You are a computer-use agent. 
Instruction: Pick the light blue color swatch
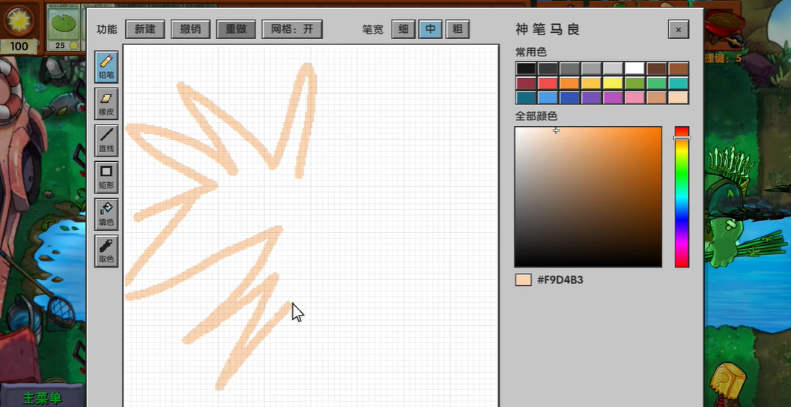tap(548, 97)
